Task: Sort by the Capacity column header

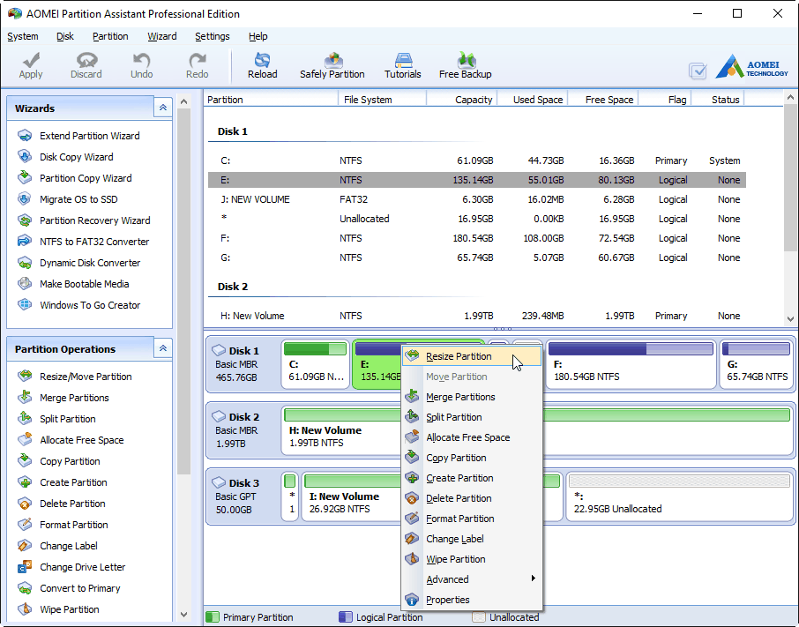Action: [461, 100]
